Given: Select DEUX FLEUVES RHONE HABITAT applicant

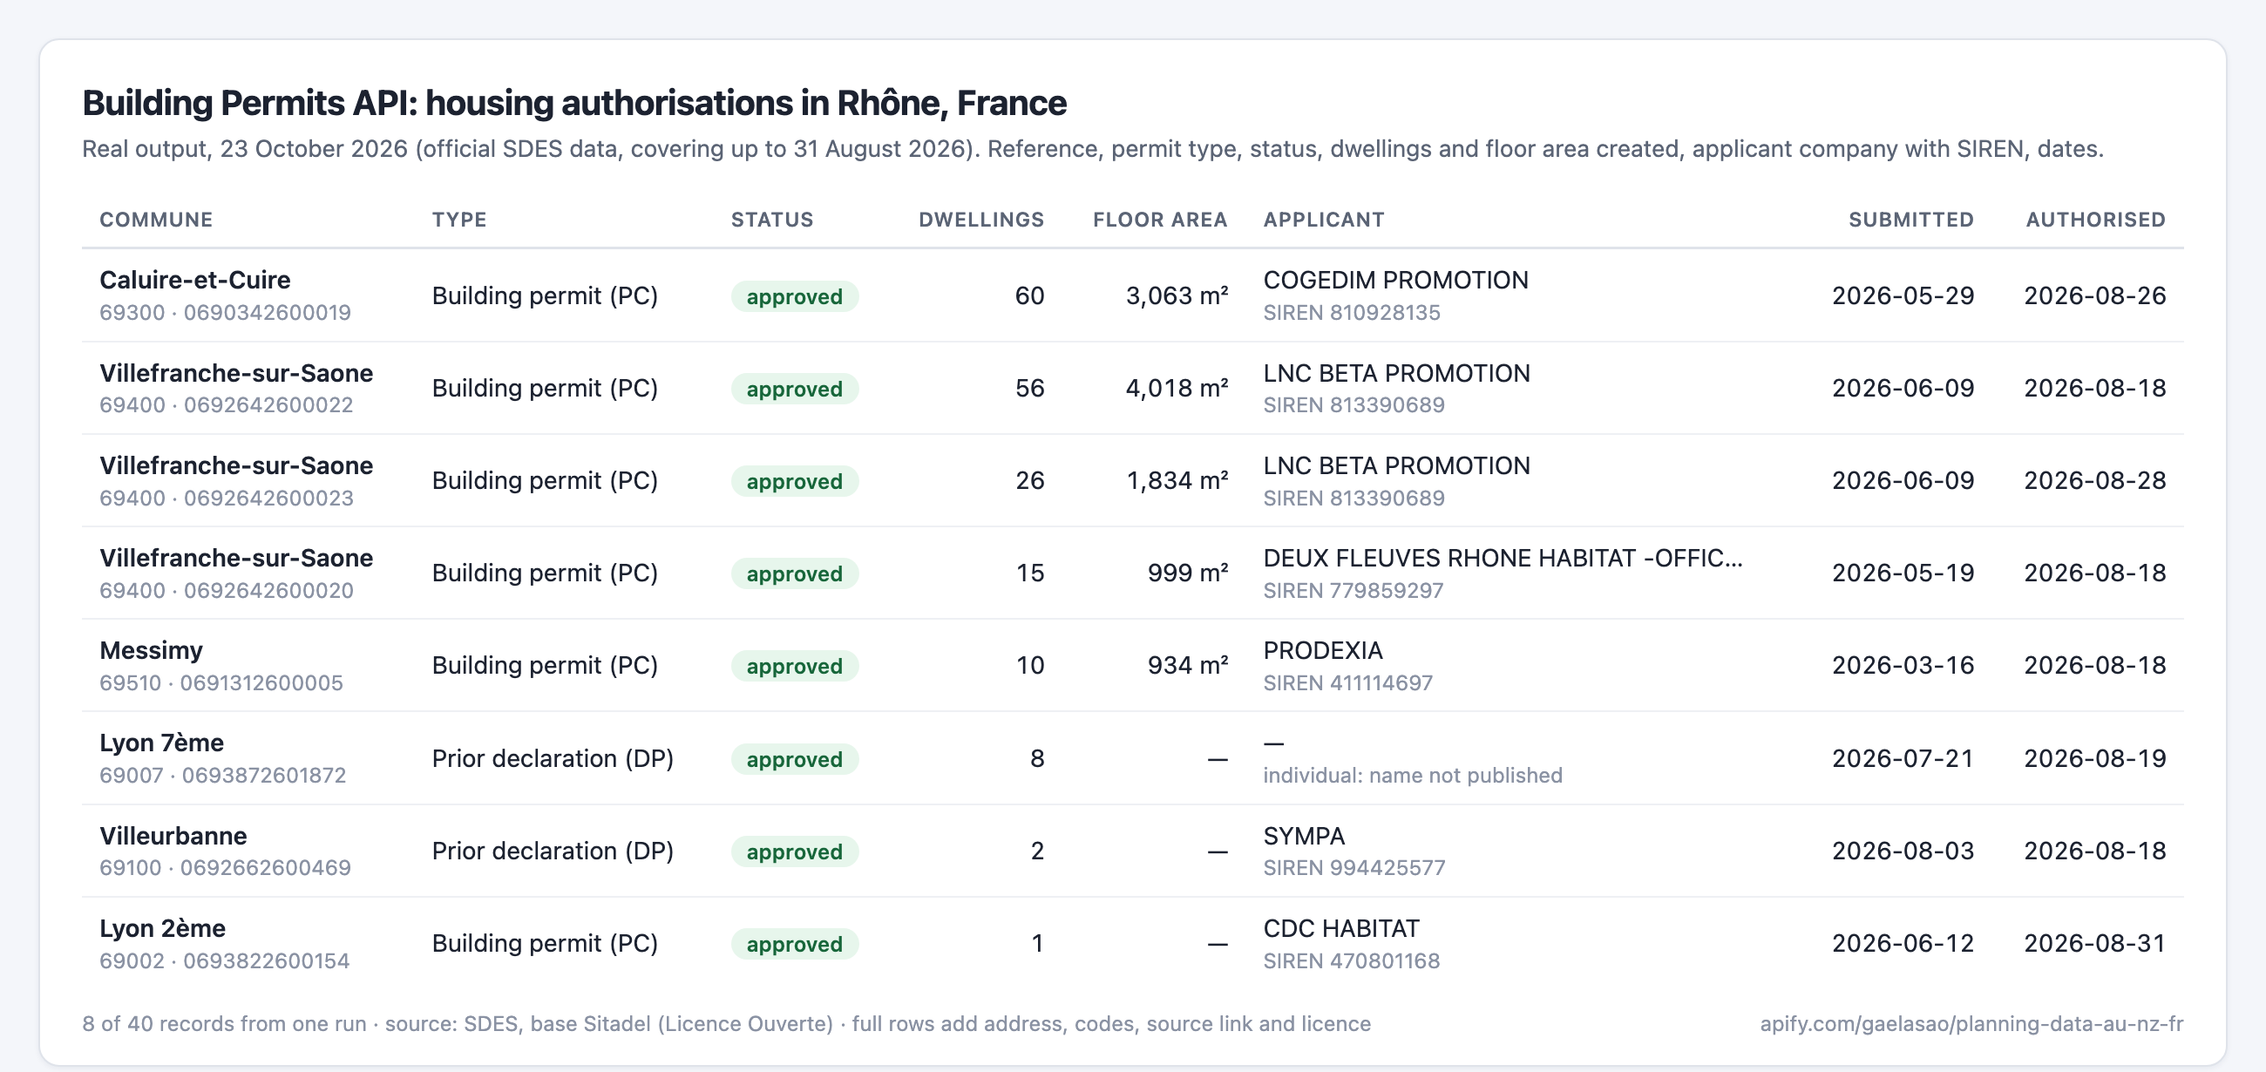Looking at the screenshot, I should [1503, 558].
